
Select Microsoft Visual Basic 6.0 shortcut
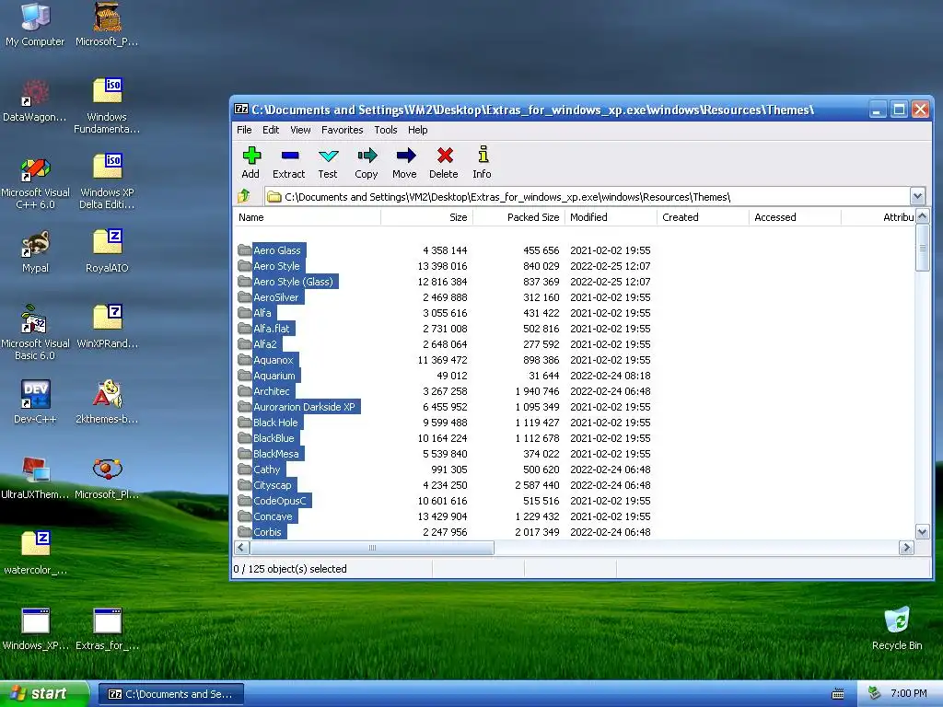click(x=35, y=332)
